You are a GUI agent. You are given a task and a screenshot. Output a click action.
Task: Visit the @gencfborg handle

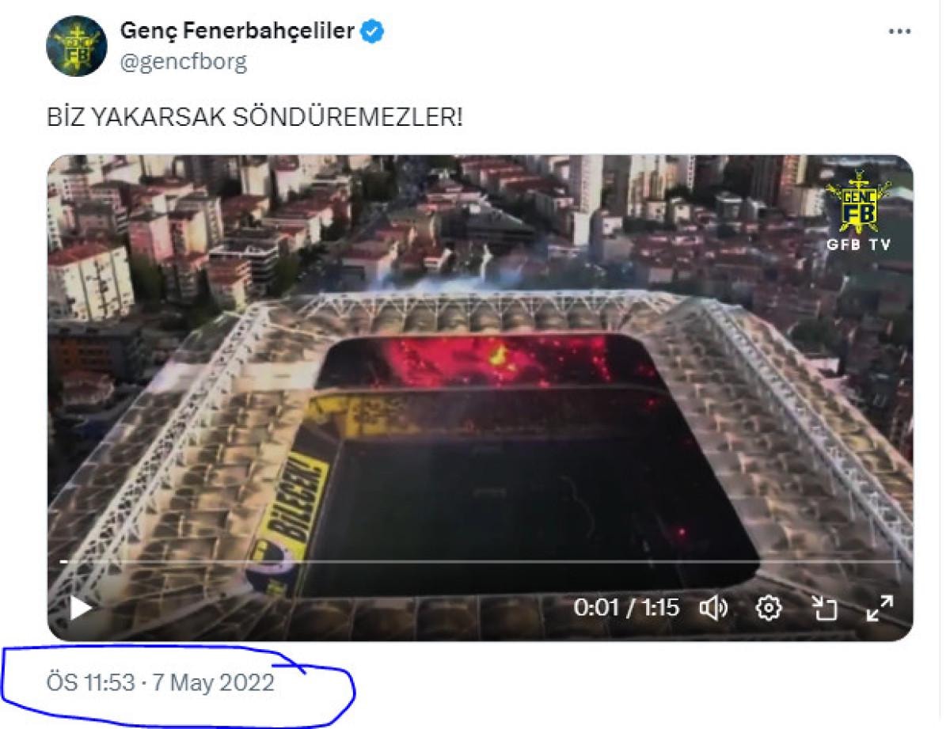pyautogui.click(x=183, y=62)
